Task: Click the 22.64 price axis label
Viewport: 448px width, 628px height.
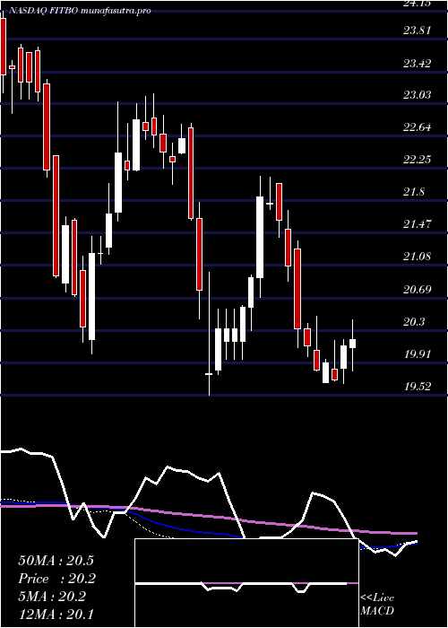Action: click(x=418, y=127)
